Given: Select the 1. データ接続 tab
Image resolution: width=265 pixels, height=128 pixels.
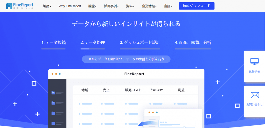Looking at the screenshot, I should pyautogui.click(x=53, y=42).
